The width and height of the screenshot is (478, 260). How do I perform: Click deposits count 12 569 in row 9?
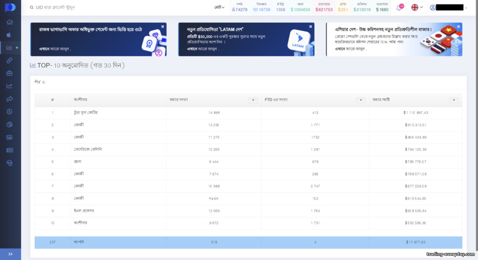pyautogui.click(x=214, y=211)
